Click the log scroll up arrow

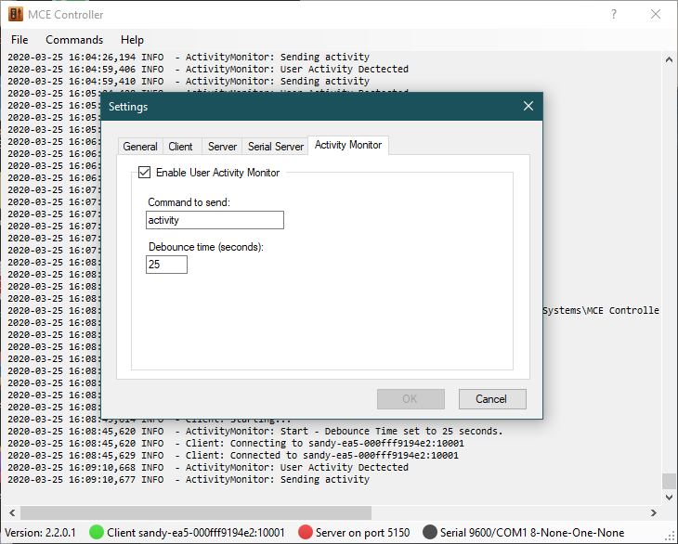(669, 59)
